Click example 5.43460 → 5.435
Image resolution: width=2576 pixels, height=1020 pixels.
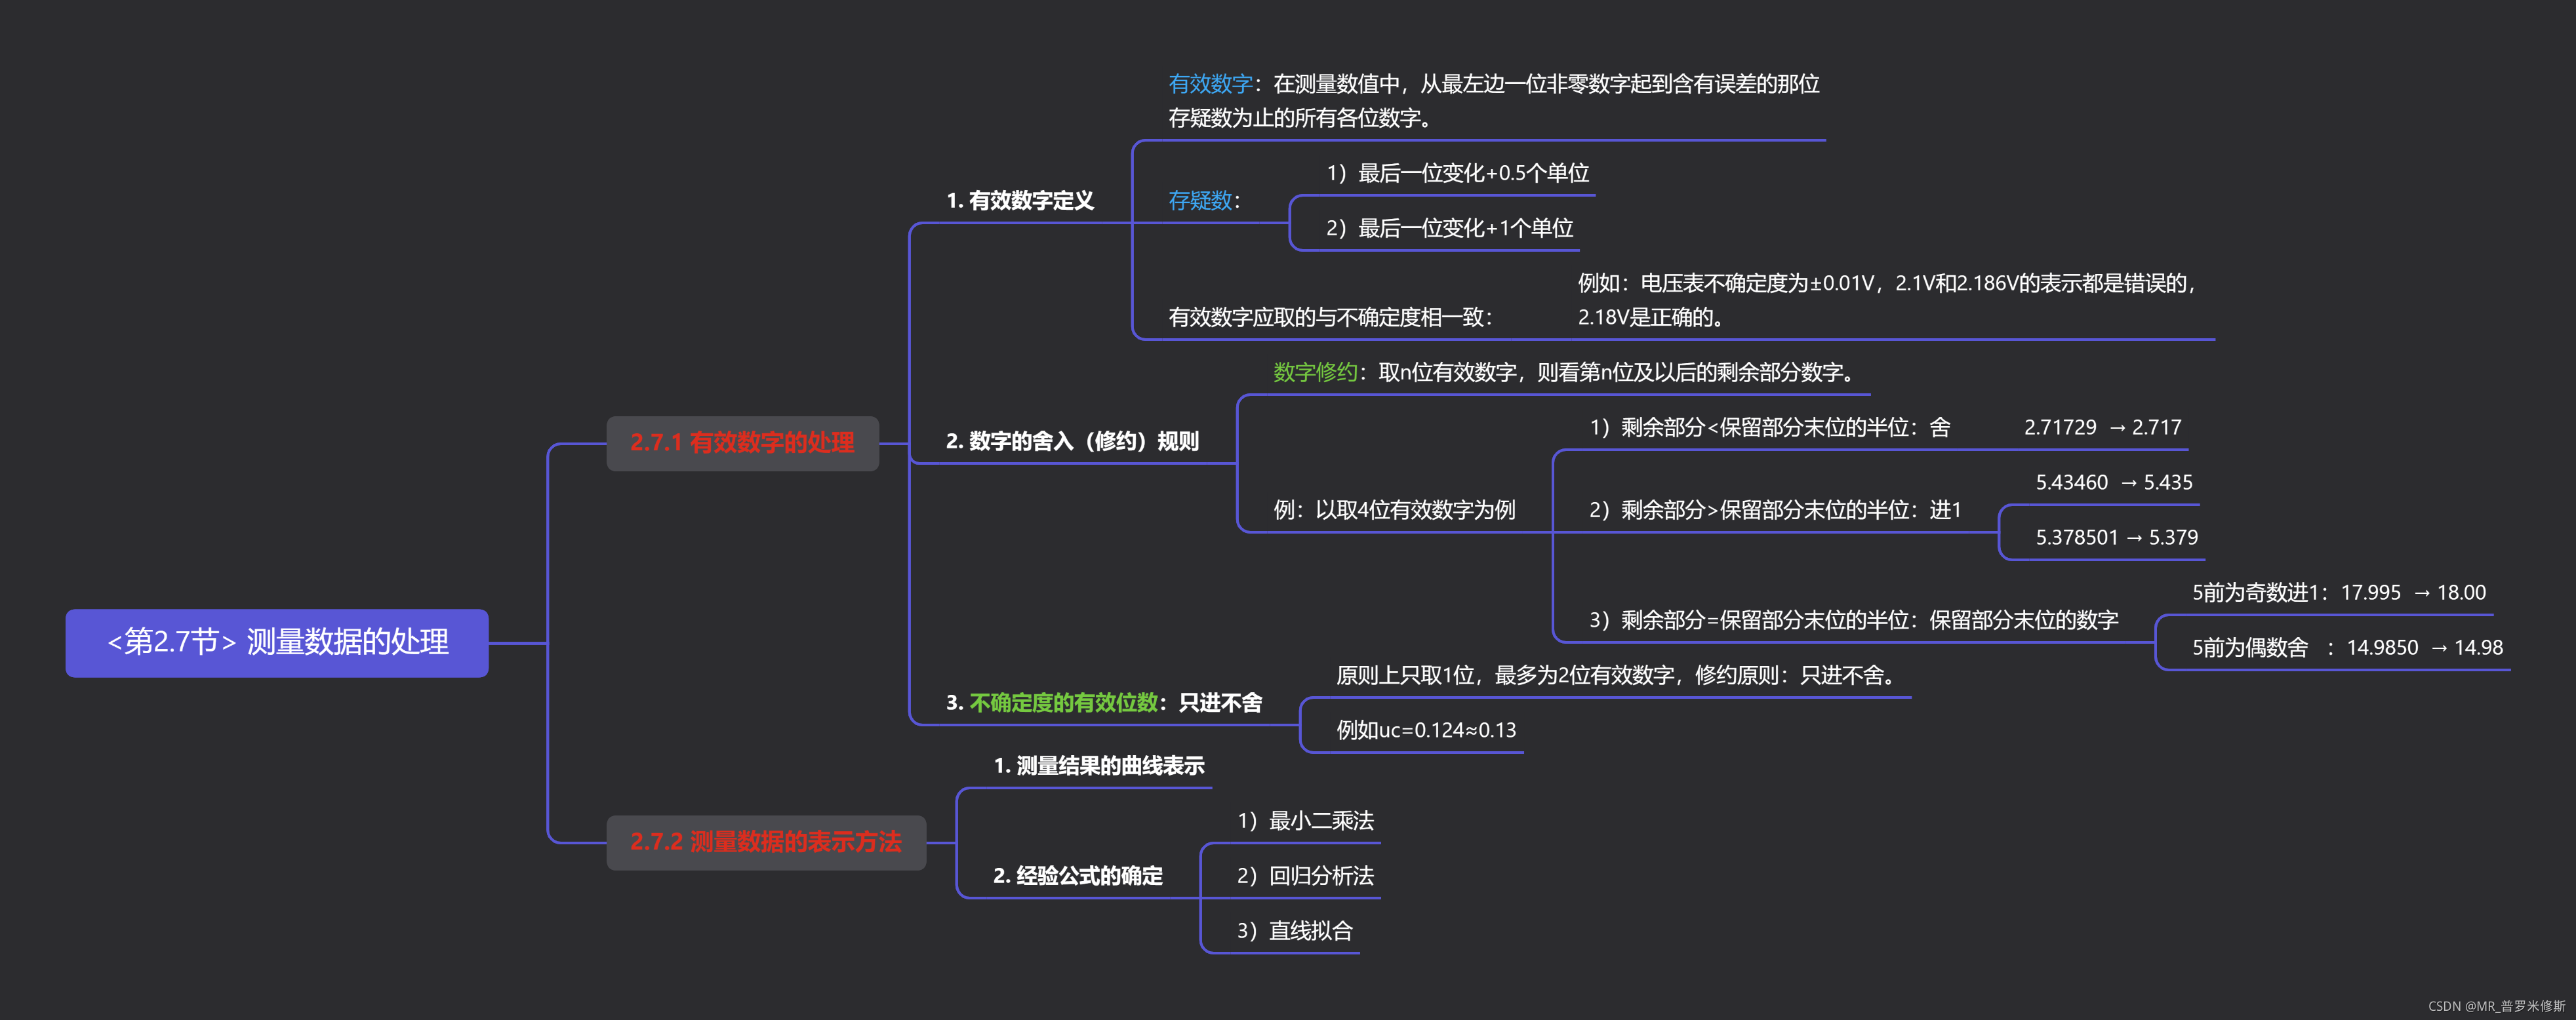(2114, 482)
